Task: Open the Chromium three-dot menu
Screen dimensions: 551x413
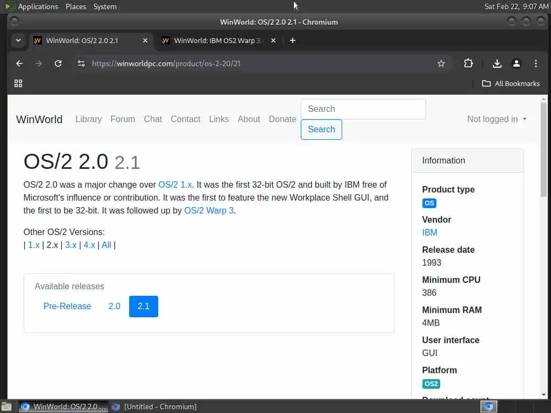Action: [535, 63]
